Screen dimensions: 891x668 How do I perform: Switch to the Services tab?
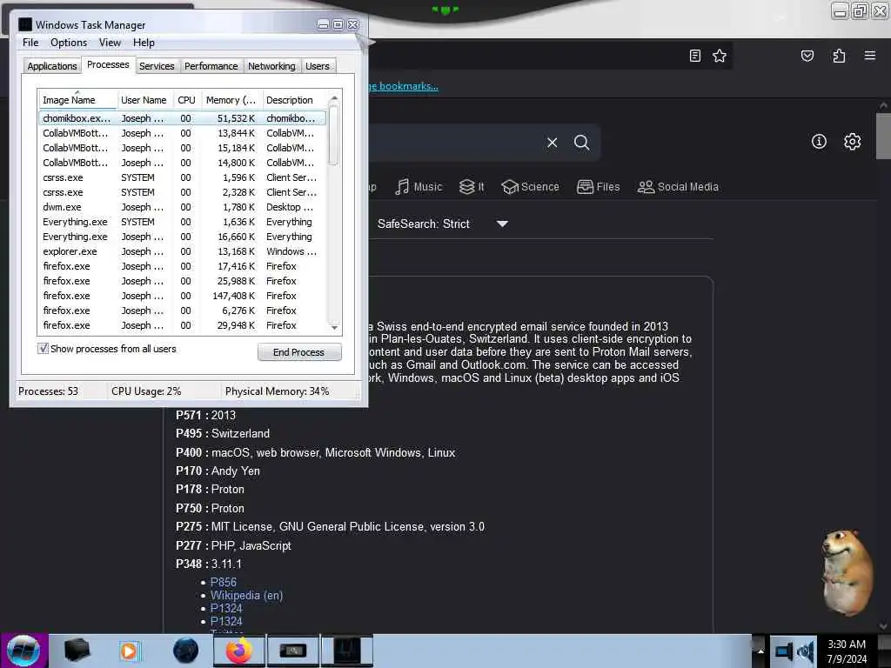(x=157, y=66)
